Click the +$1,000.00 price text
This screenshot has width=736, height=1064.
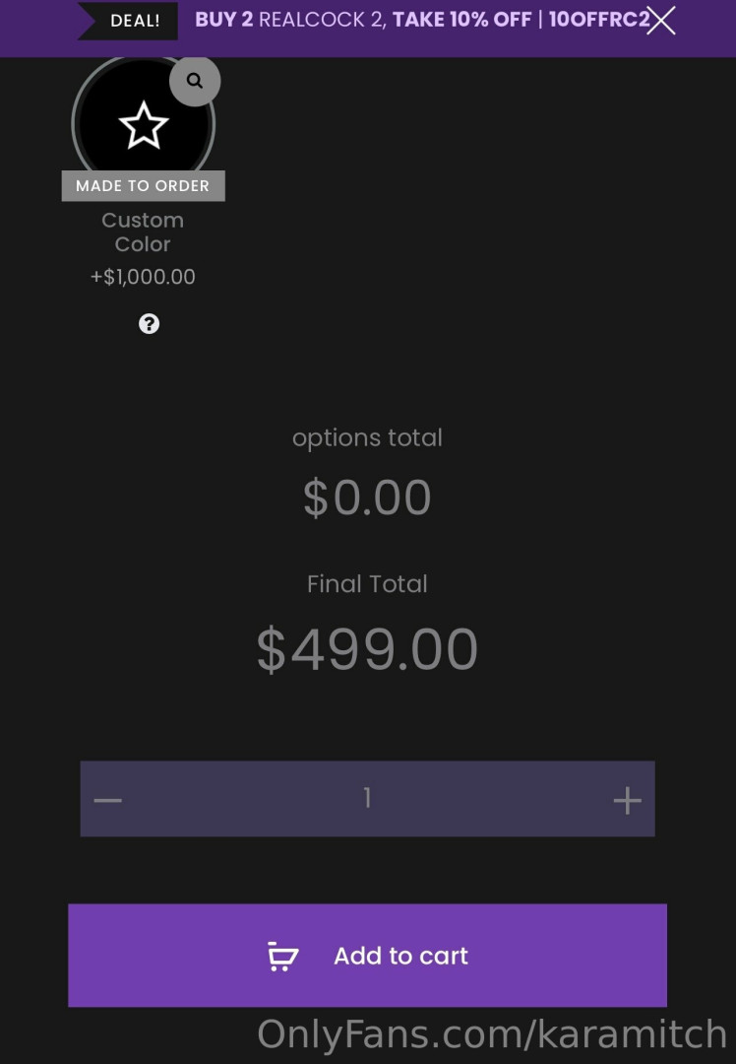coord(143,277)
